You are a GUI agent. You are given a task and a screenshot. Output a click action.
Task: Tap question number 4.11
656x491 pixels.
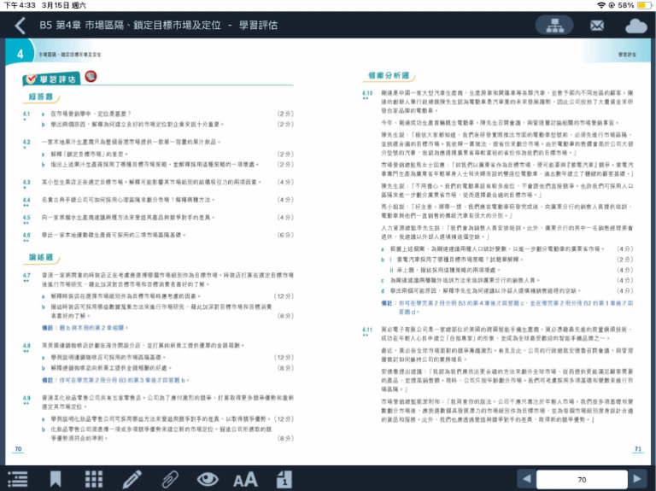pyautogui.click(x=367, y=330)
